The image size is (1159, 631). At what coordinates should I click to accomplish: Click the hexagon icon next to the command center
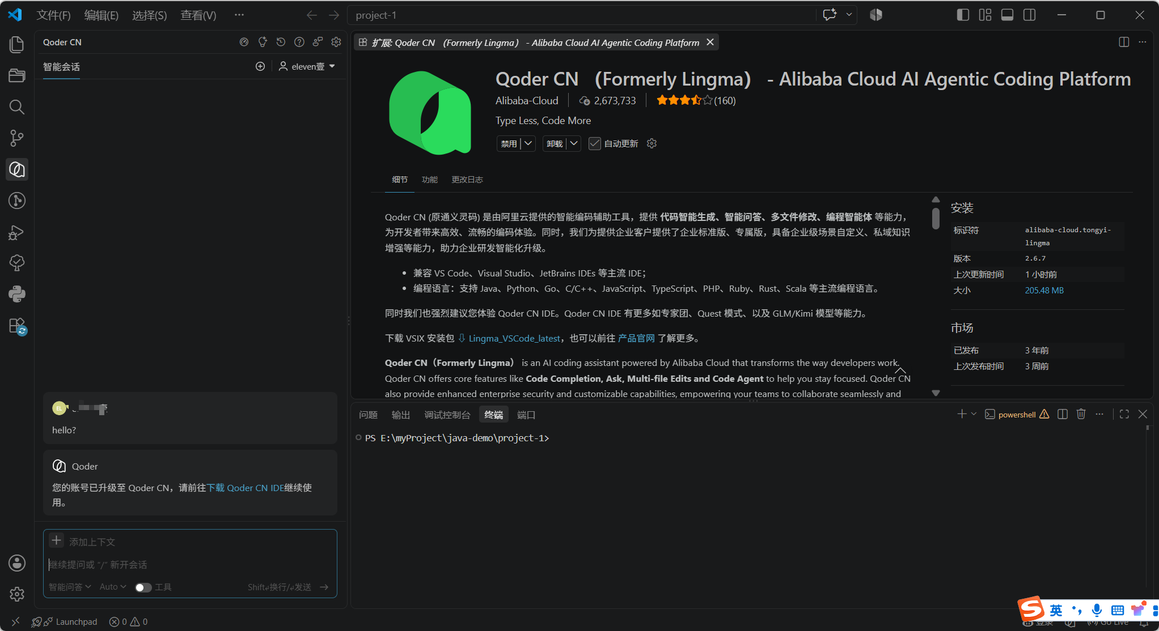tap(876, 15)
